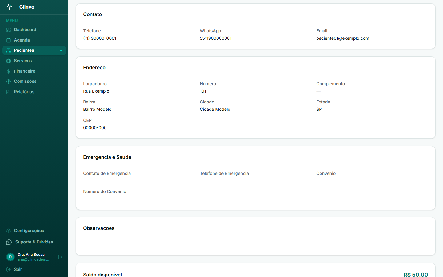
Task: Click the R$ 50,00 balance amount
Action: (x=416, y=275)
